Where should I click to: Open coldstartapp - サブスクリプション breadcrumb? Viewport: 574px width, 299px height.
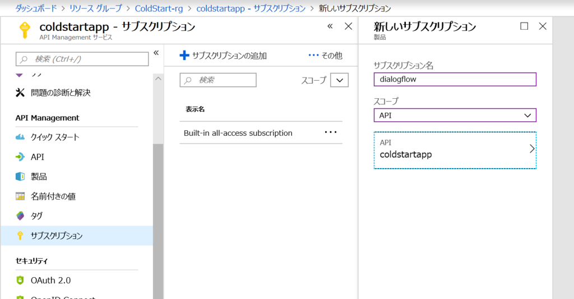tap(251, 8)
